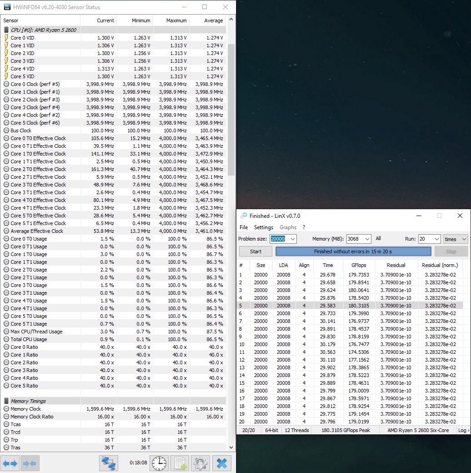This screenshot has height=473, width=471.
Task: Click the icon beside Core 0 Clock (perf #5)
Action: (x=6, y=84)
